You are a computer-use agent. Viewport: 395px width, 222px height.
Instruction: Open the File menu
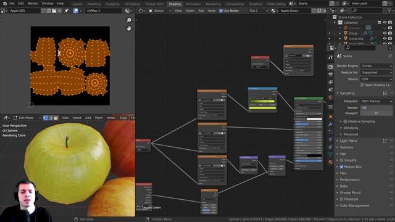[12, 4]
